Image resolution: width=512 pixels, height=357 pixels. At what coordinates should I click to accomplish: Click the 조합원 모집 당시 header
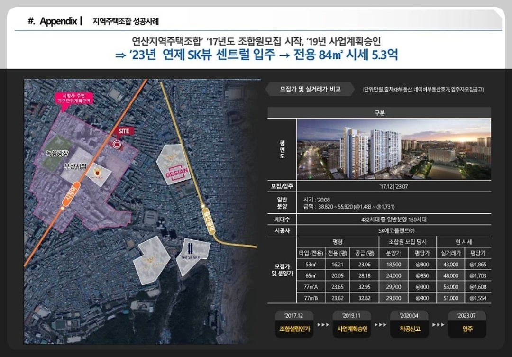pyautogui.click(x=408, y=242)
